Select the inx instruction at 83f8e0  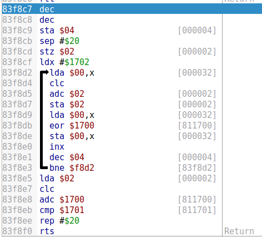(x=57, y=146)
